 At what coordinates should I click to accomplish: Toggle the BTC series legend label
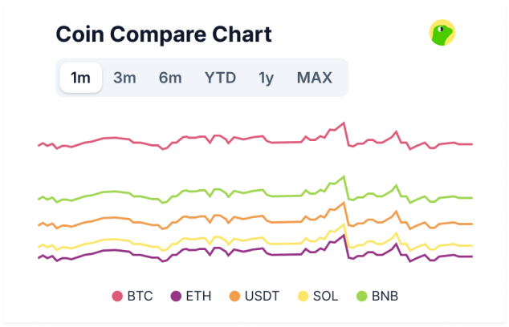[140, 297]
